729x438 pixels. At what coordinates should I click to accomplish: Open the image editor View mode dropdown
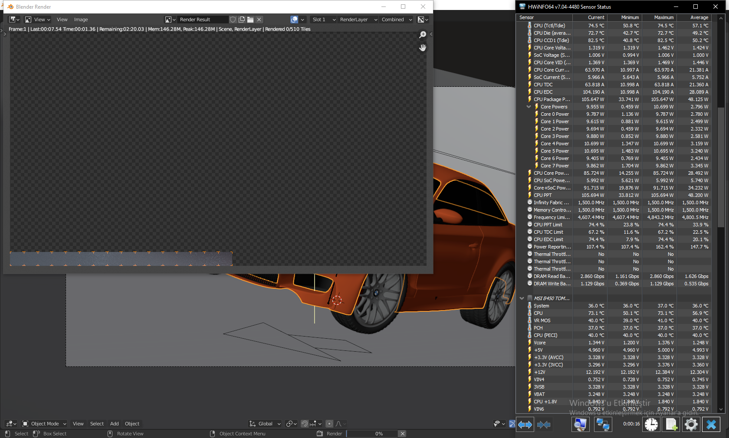click(x=38, y=20)
